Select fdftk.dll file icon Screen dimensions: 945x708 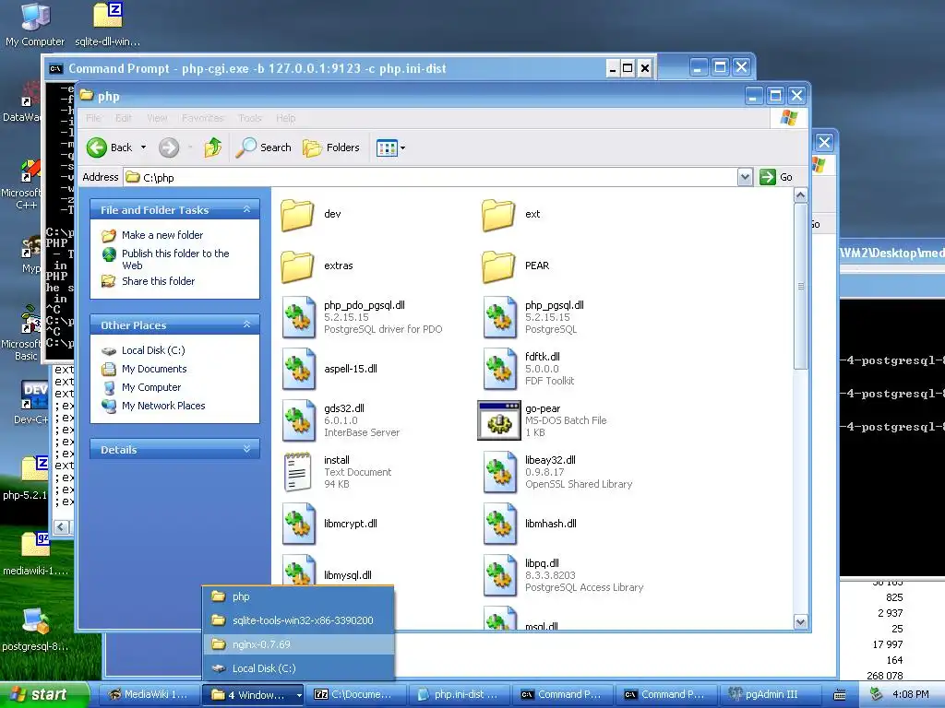pos(499,369)
